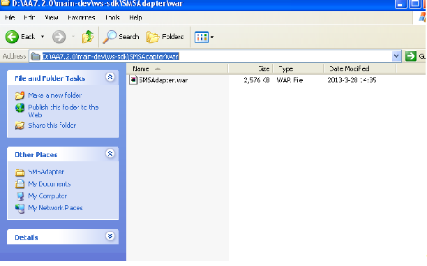Click the green Go arrow button
427x266 pixels.
tap(411, 56)
